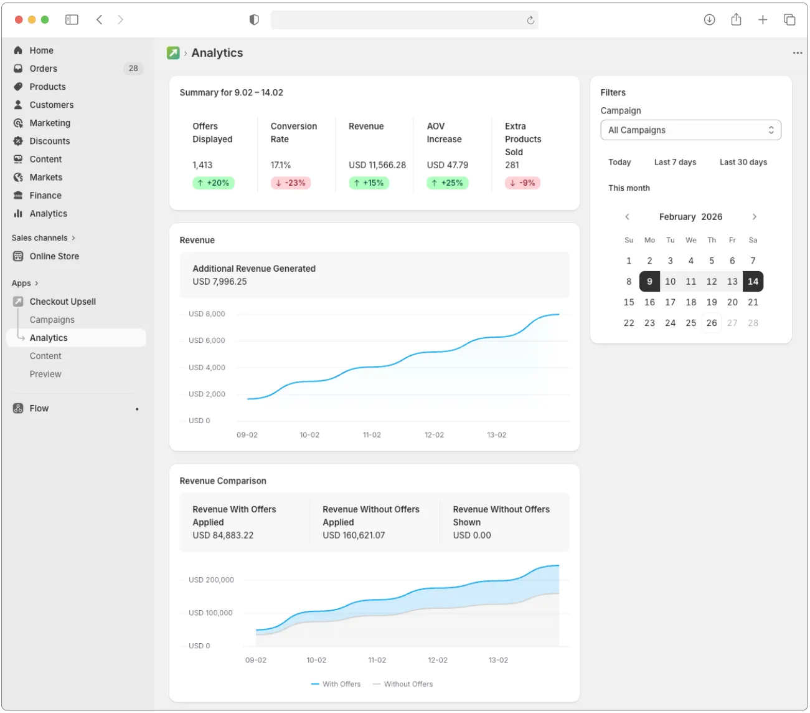Go to the next month in the calendar

click(x=754, y=216)
